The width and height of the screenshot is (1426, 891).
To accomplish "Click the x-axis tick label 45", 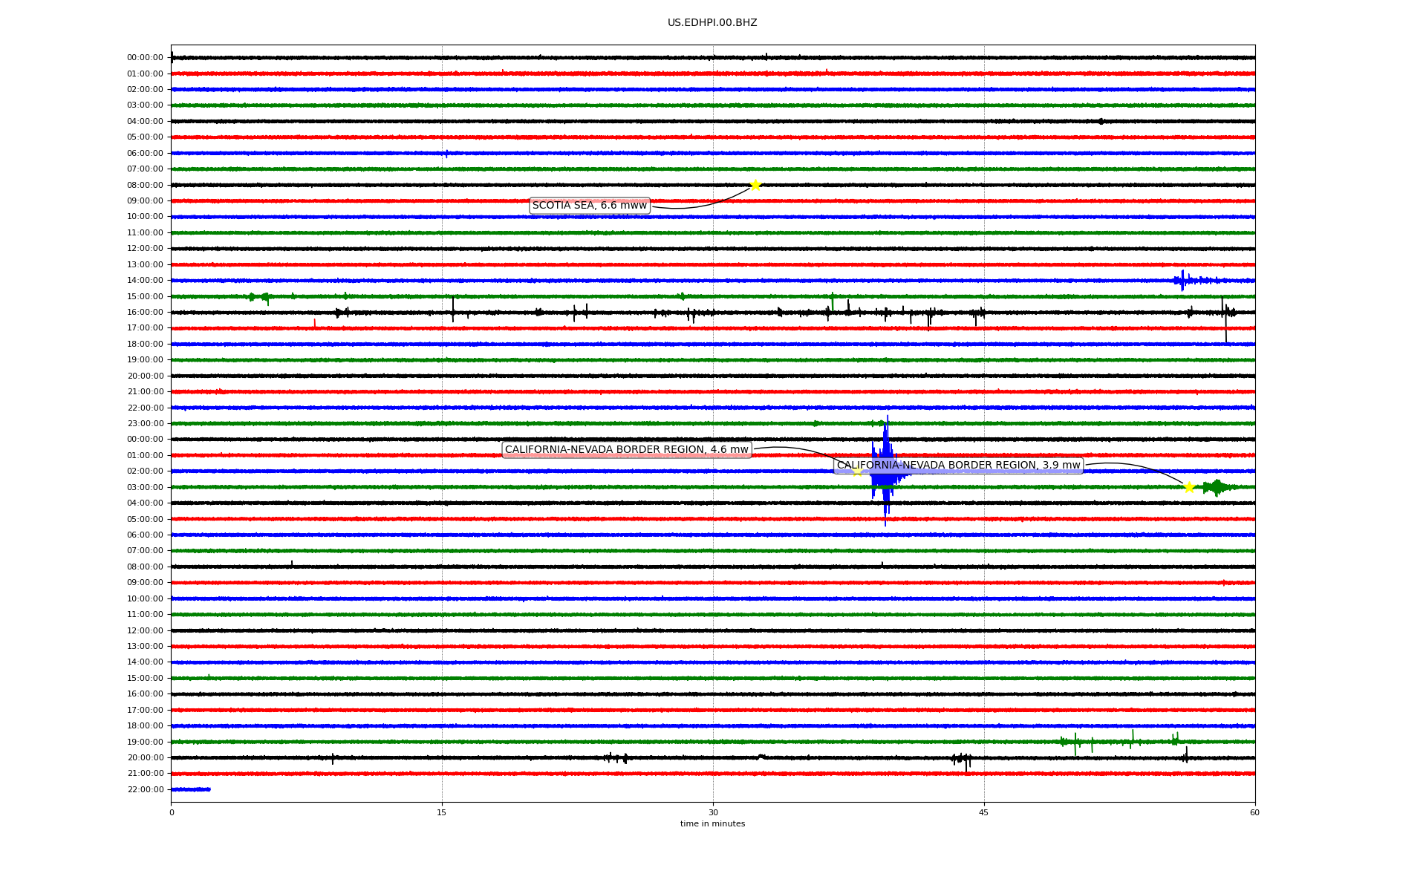I will pyautogui.click(x=984, y=812).
